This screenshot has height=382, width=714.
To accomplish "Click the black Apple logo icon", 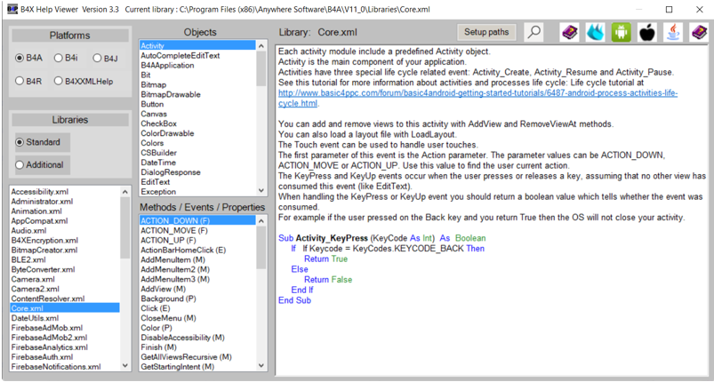I will 647,32.
